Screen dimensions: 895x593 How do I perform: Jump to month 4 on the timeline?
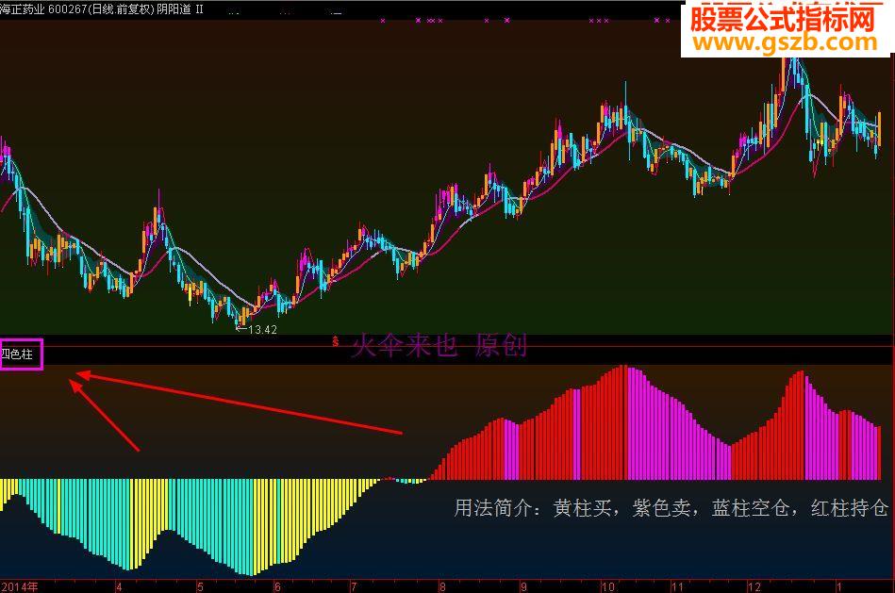(x=119, y=586)
